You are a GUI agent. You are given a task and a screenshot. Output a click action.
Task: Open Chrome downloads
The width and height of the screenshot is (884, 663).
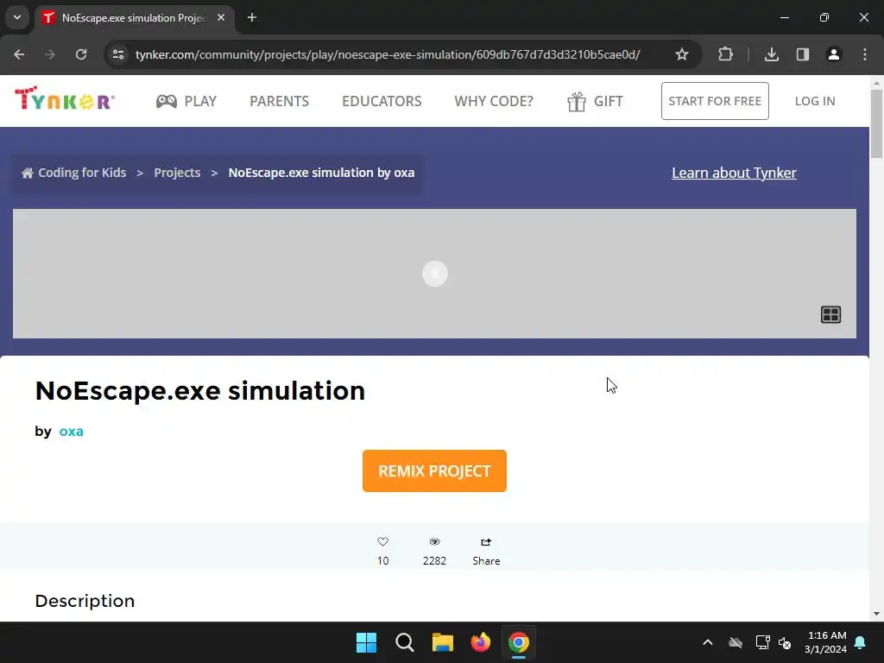tap(772, 54)
